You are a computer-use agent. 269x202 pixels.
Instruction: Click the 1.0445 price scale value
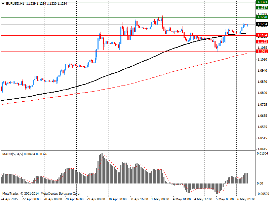[x=262, y=149]
